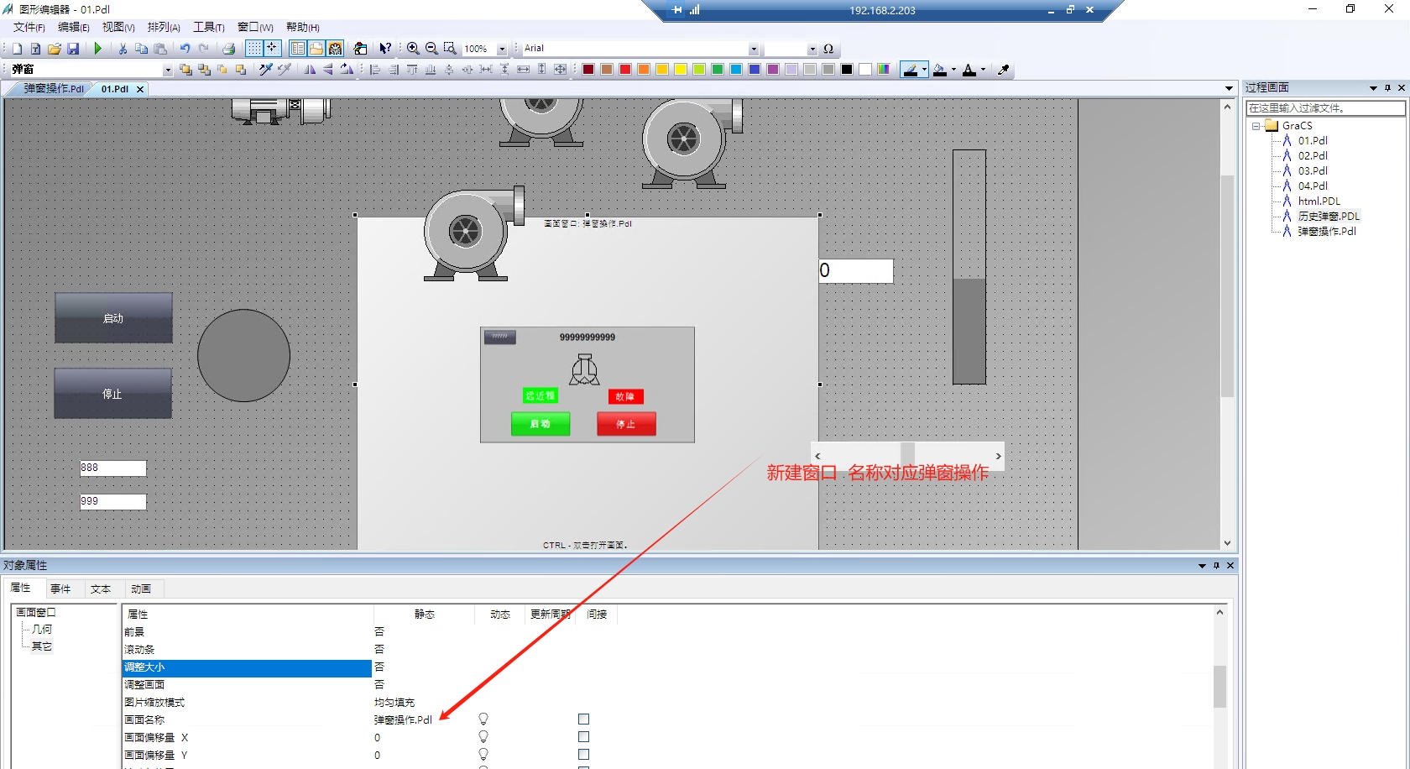Click the 停止 button on the canvas
This screenshot has width=1410, height=769.
(112, 394)
